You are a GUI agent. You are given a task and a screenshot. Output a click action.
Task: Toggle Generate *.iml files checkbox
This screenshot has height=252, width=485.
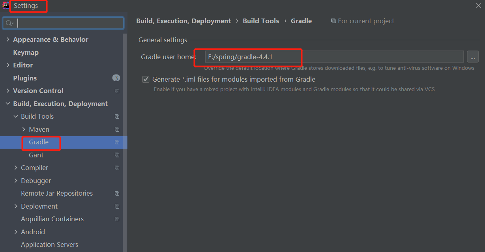(146, 79)
